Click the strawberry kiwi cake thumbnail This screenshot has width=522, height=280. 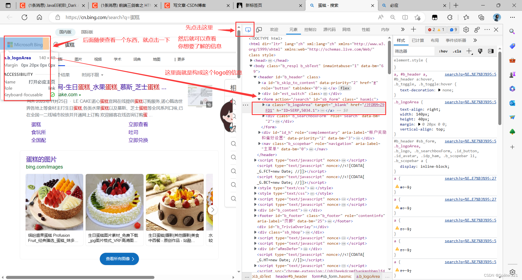54,202
